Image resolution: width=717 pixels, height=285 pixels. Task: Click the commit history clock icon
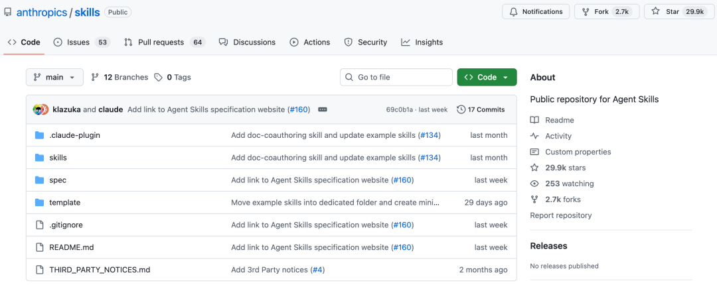pyautogui.click(x=461, y=109)
